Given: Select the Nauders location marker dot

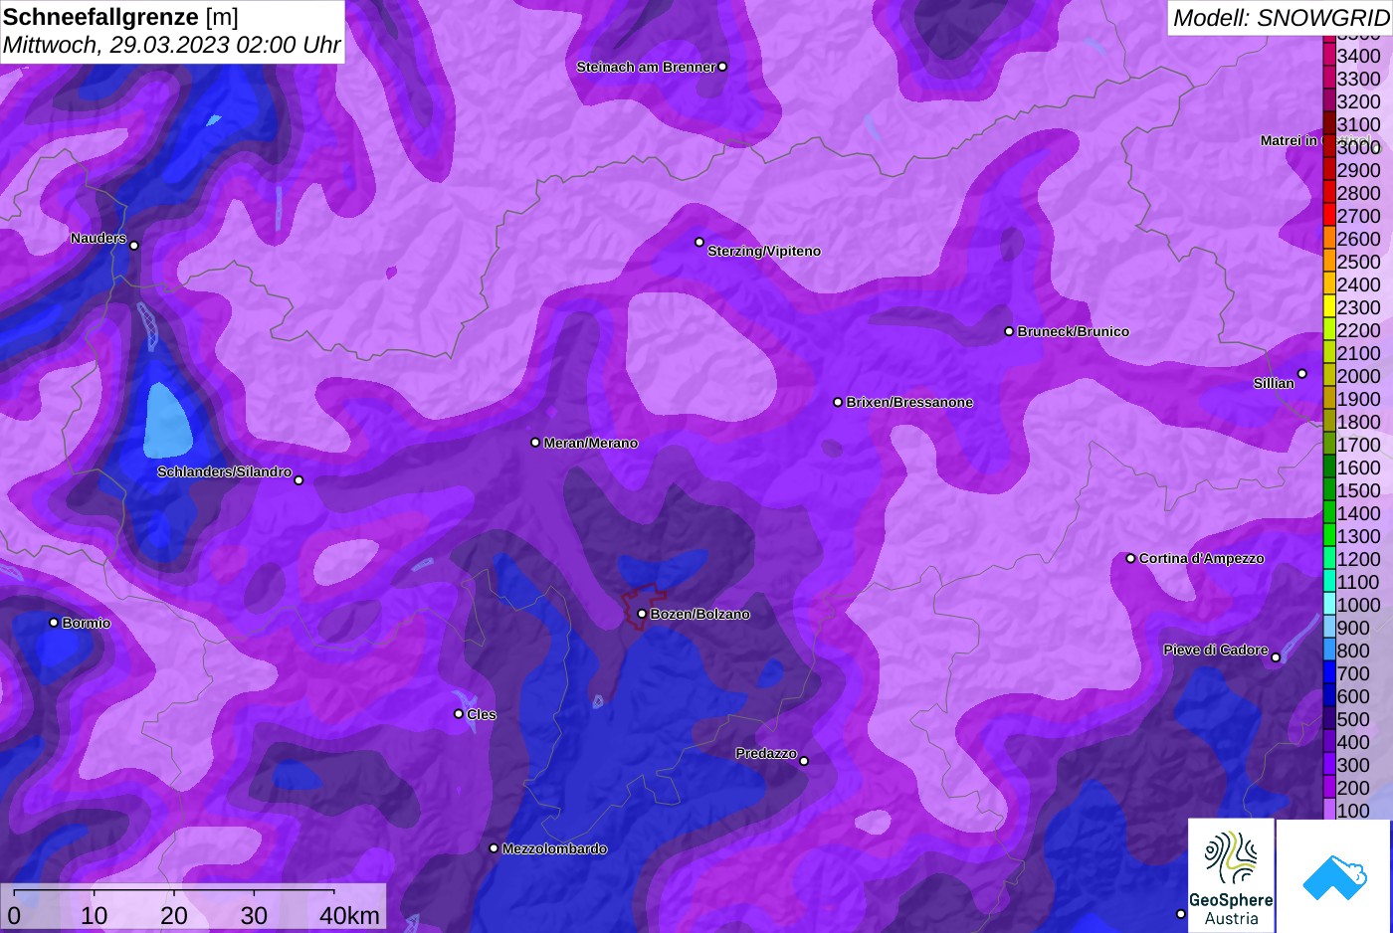Looking at the screenshot, I should pyautogui.click(x=134, y=246).
